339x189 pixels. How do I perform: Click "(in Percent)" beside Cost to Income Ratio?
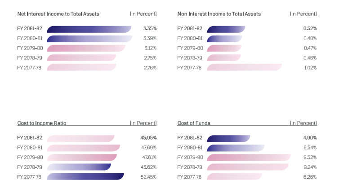(x=143, y=123)
